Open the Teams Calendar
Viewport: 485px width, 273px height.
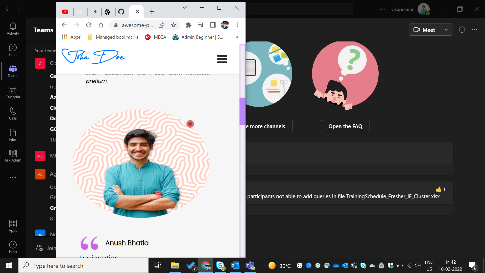(x=13, y=93)
